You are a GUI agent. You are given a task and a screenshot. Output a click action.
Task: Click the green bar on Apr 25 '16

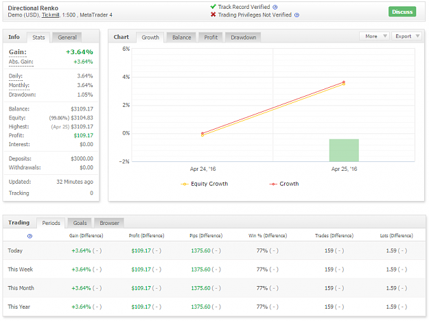coord(344,150)
